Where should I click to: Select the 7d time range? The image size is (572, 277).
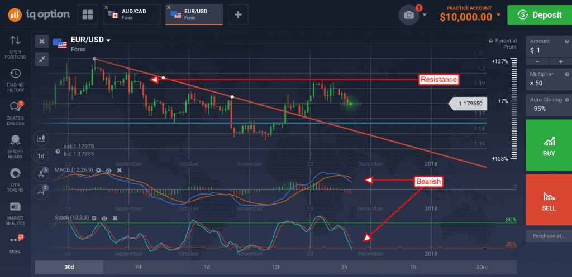pyautogui.click(x=138, y=267)
